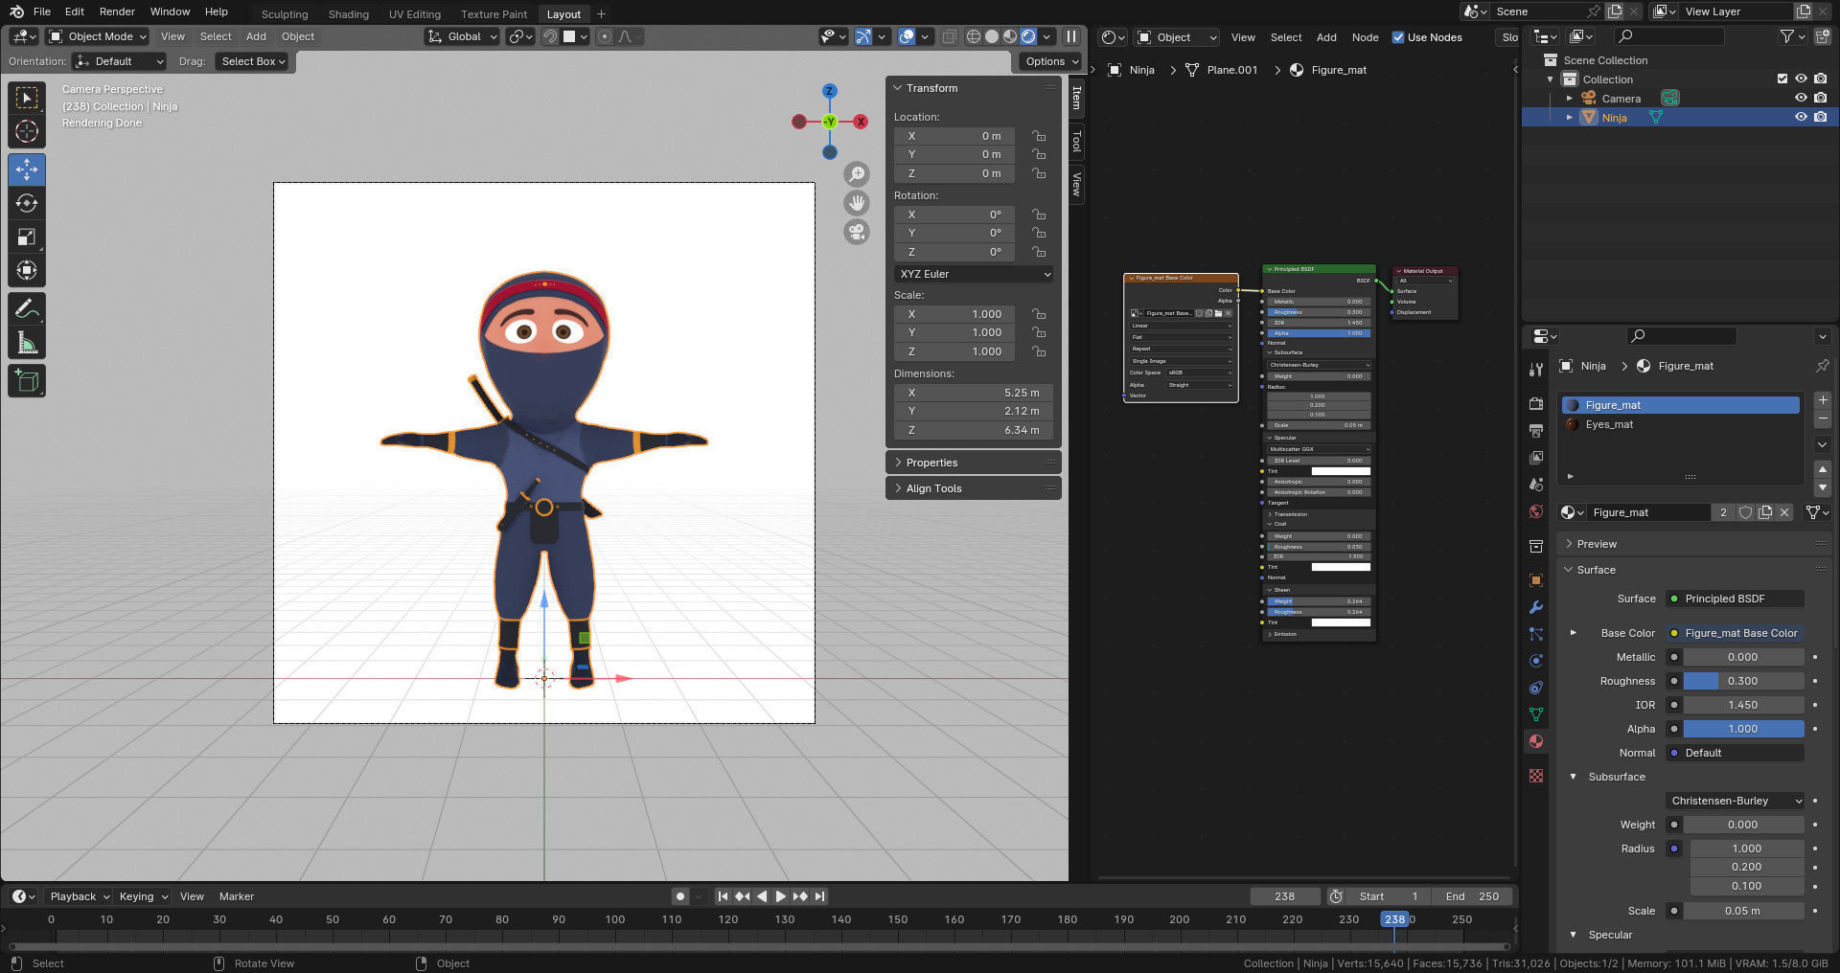Open the Select Box drag dropdown
Viewport: 1840px width, 973px height.
point(251,61)
